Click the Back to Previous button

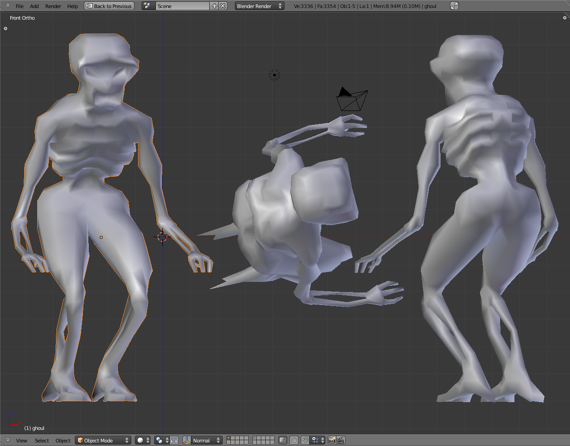109,6
